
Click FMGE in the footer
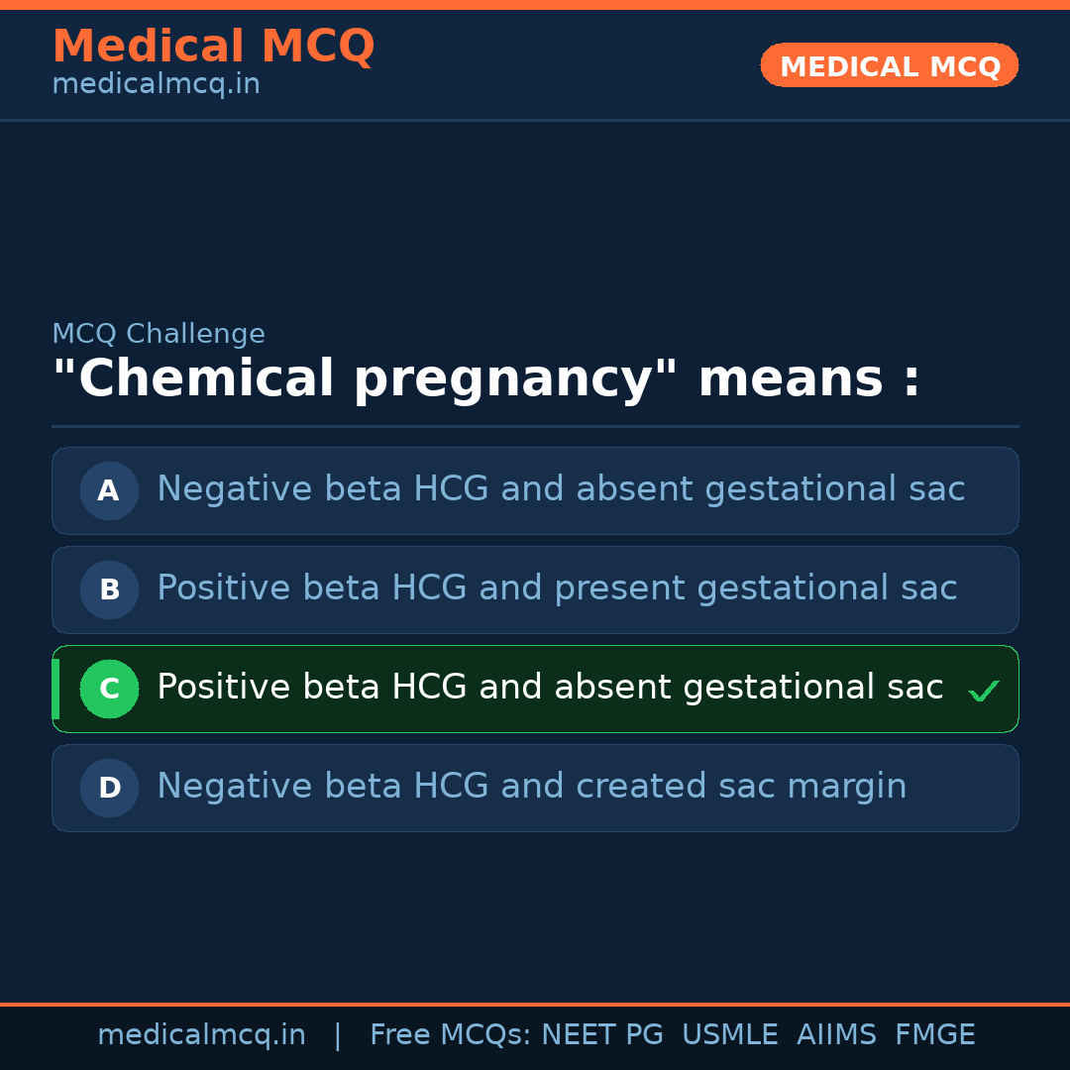tap(935, 1035)
